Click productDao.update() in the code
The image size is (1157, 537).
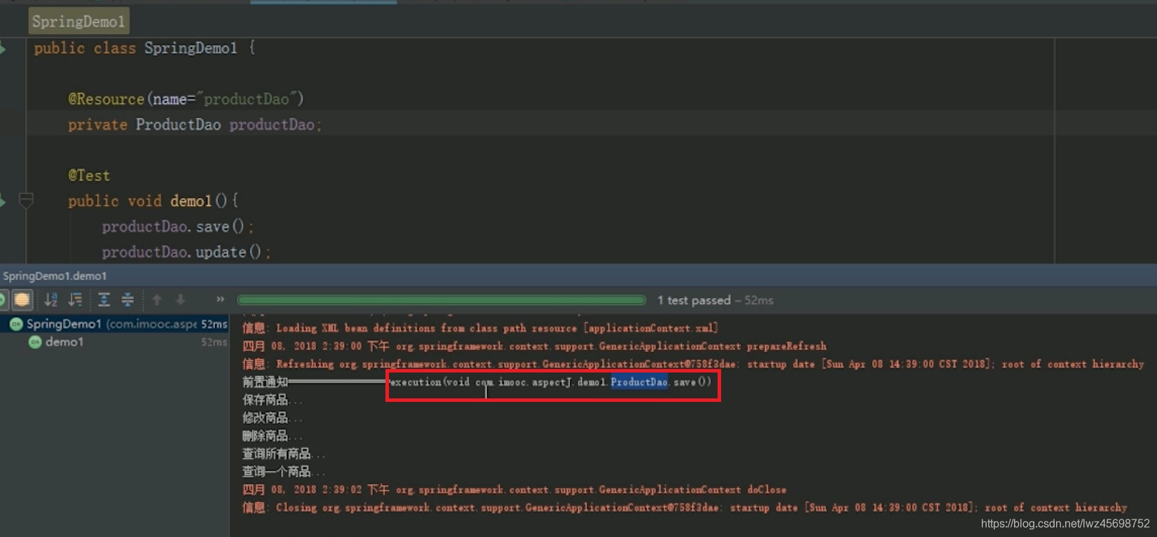coord(186,252)
